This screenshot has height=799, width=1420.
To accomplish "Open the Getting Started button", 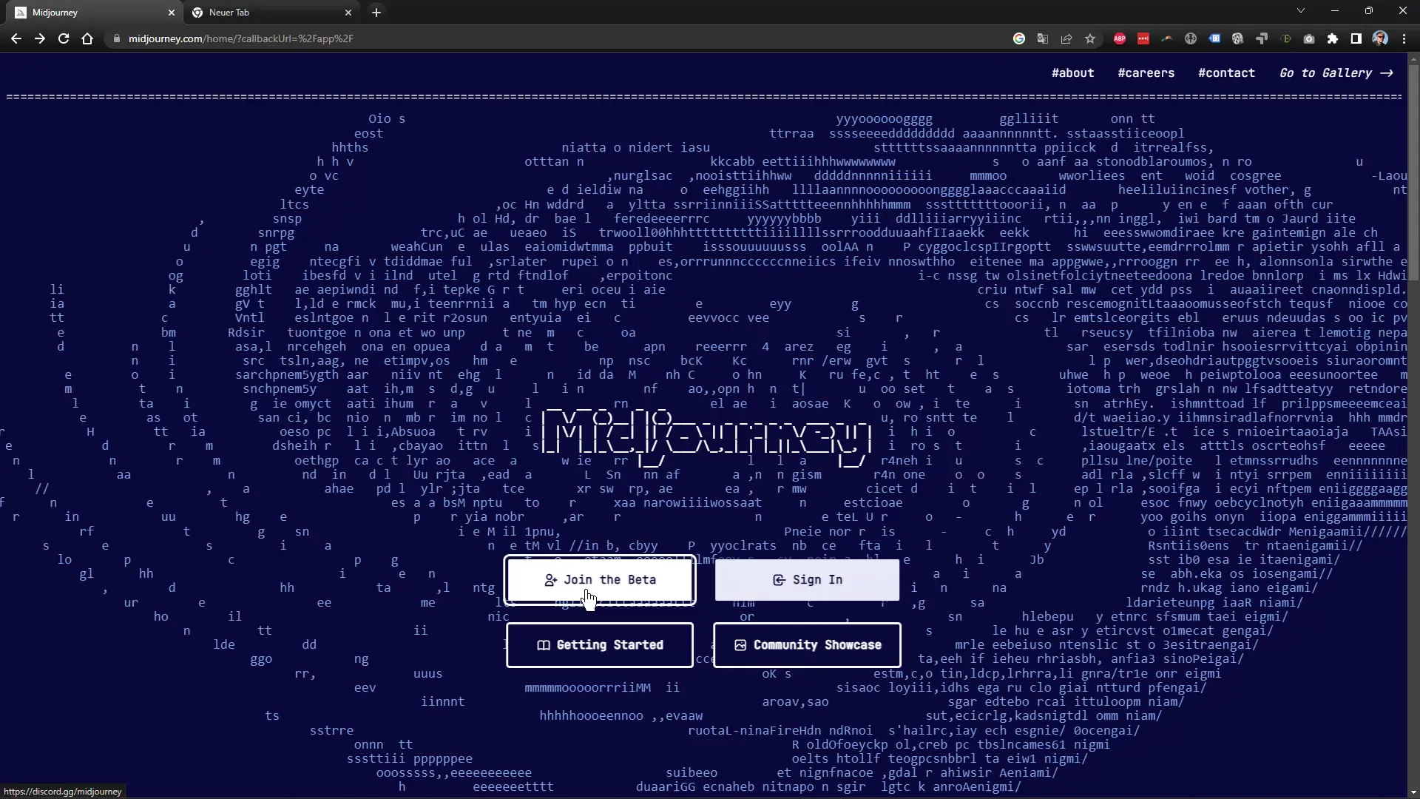I will click(600, 645).
